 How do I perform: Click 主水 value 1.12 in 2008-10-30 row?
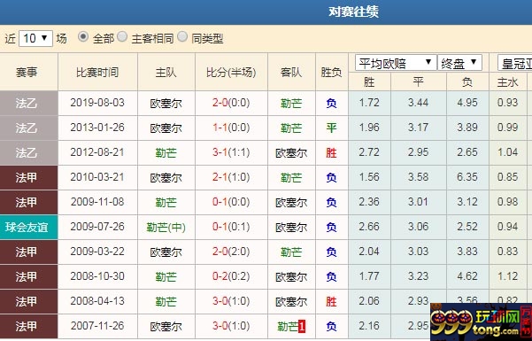coord(507,276)
